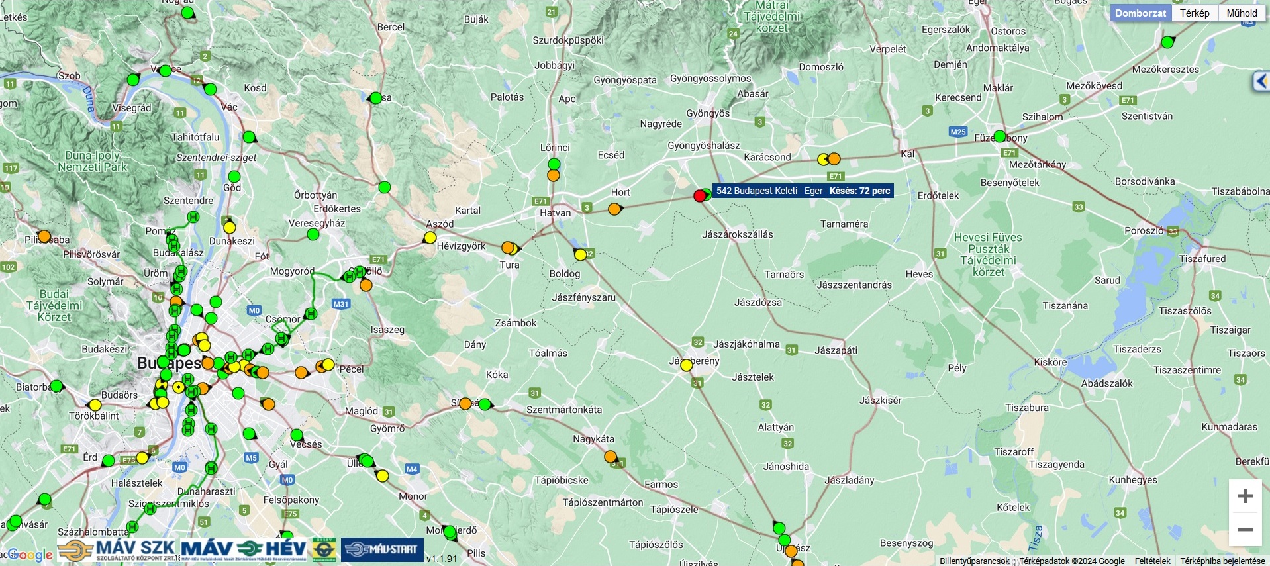
Task: Click the green train marker above Vecsés
Action: point(297,435)
